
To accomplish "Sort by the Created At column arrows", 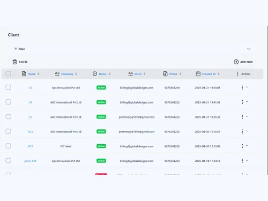I will (x=219, y=74).
